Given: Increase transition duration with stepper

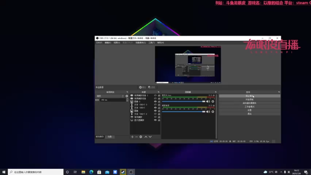Looking at the screenshot, I should tap(127, 99).
